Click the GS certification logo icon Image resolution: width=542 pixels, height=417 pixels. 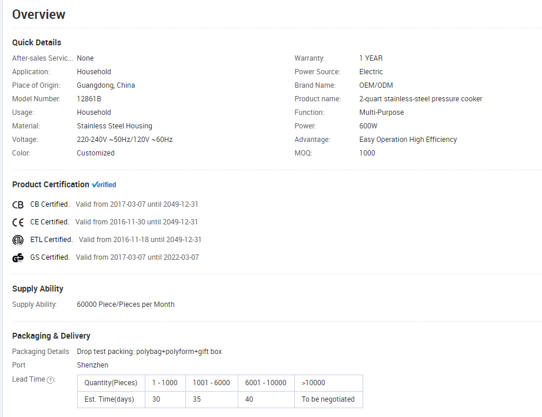tap(18, 257)
